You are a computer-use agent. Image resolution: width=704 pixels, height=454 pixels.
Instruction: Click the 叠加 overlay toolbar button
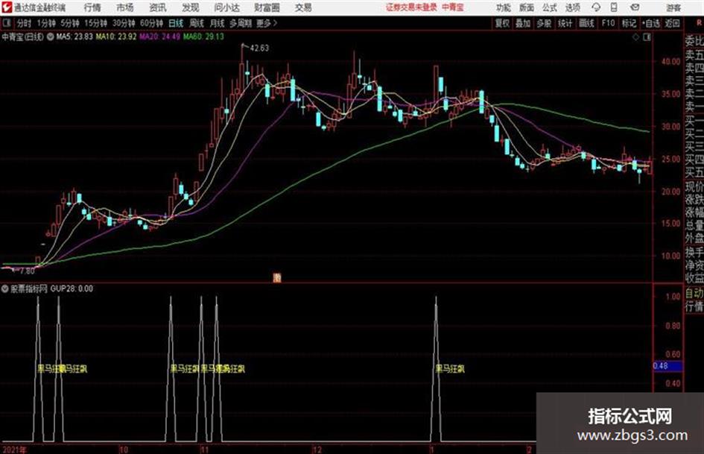[523, 23]
